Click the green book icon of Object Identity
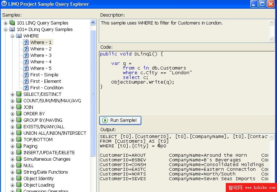This screenshot has height=192, width=277. pos(19,178)
